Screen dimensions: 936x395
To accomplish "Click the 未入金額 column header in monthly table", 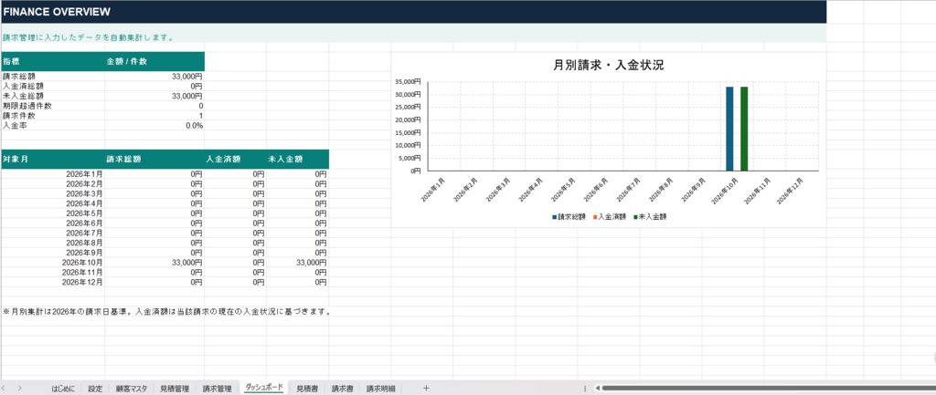I will click(297, 159).
